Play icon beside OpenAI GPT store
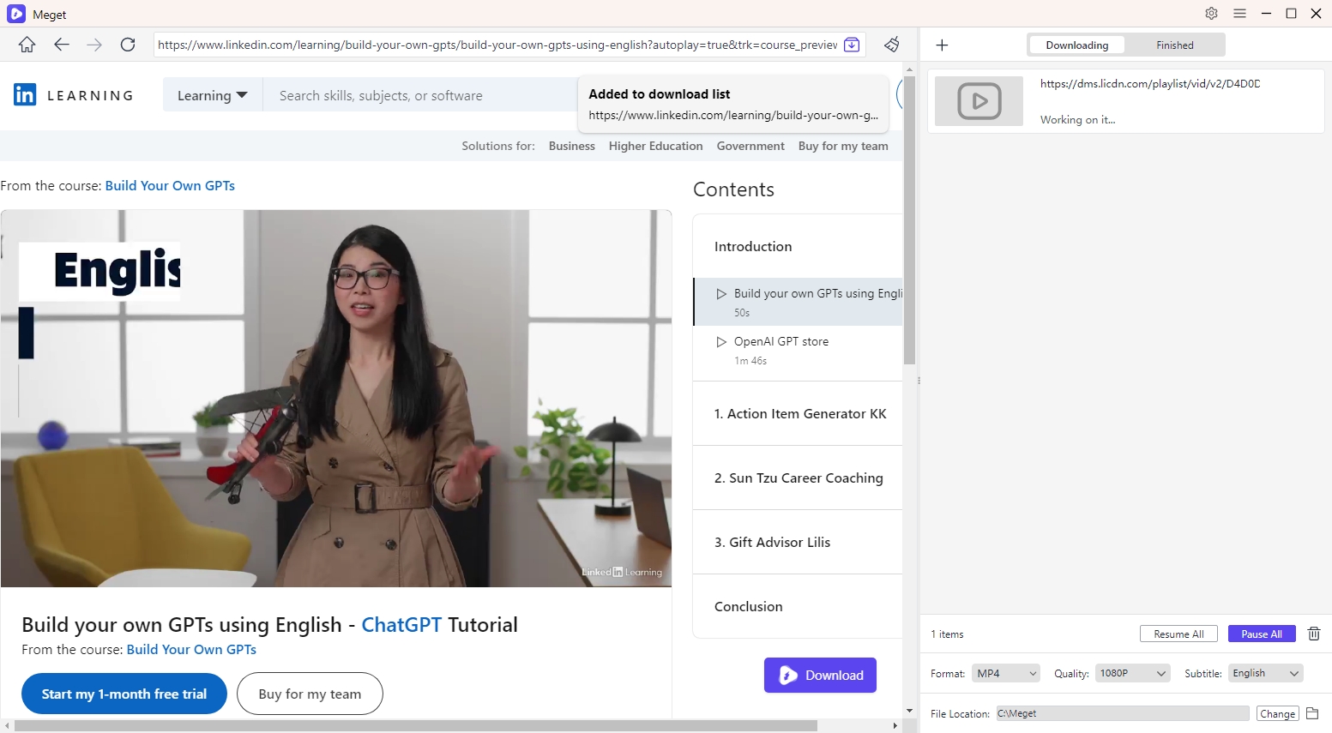Viewport: 1332px width, 733px height. [x=721, y=341]
